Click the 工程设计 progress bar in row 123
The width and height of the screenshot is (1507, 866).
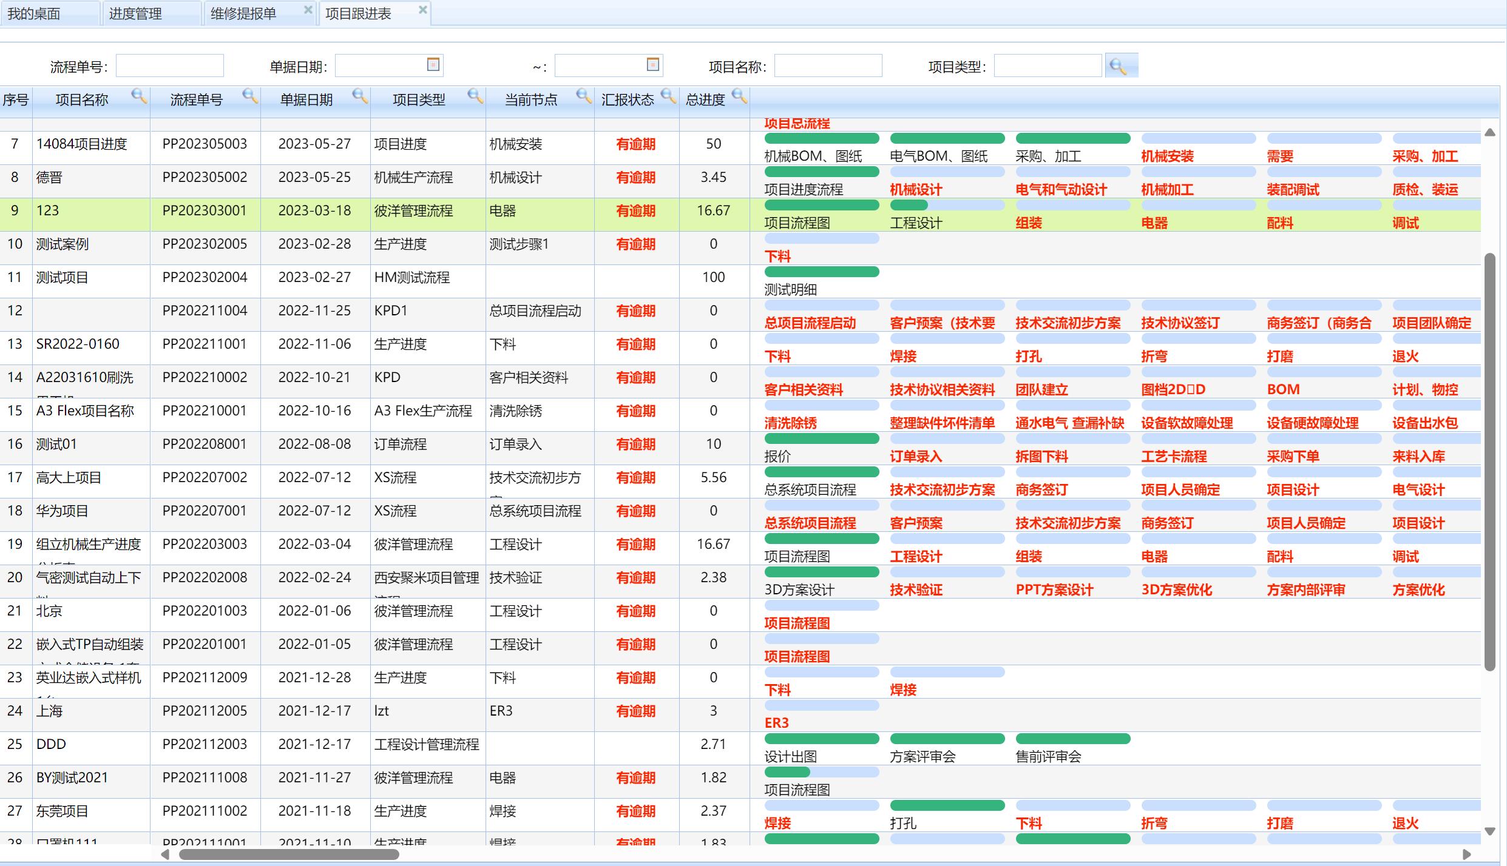click(947, 206)
